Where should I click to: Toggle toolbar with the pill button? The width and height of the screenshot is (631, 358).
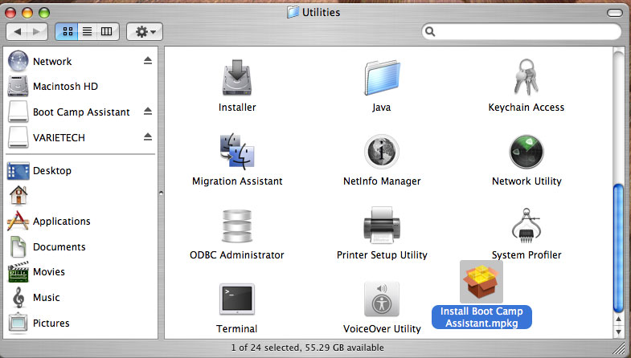click(x=614, y=13)
